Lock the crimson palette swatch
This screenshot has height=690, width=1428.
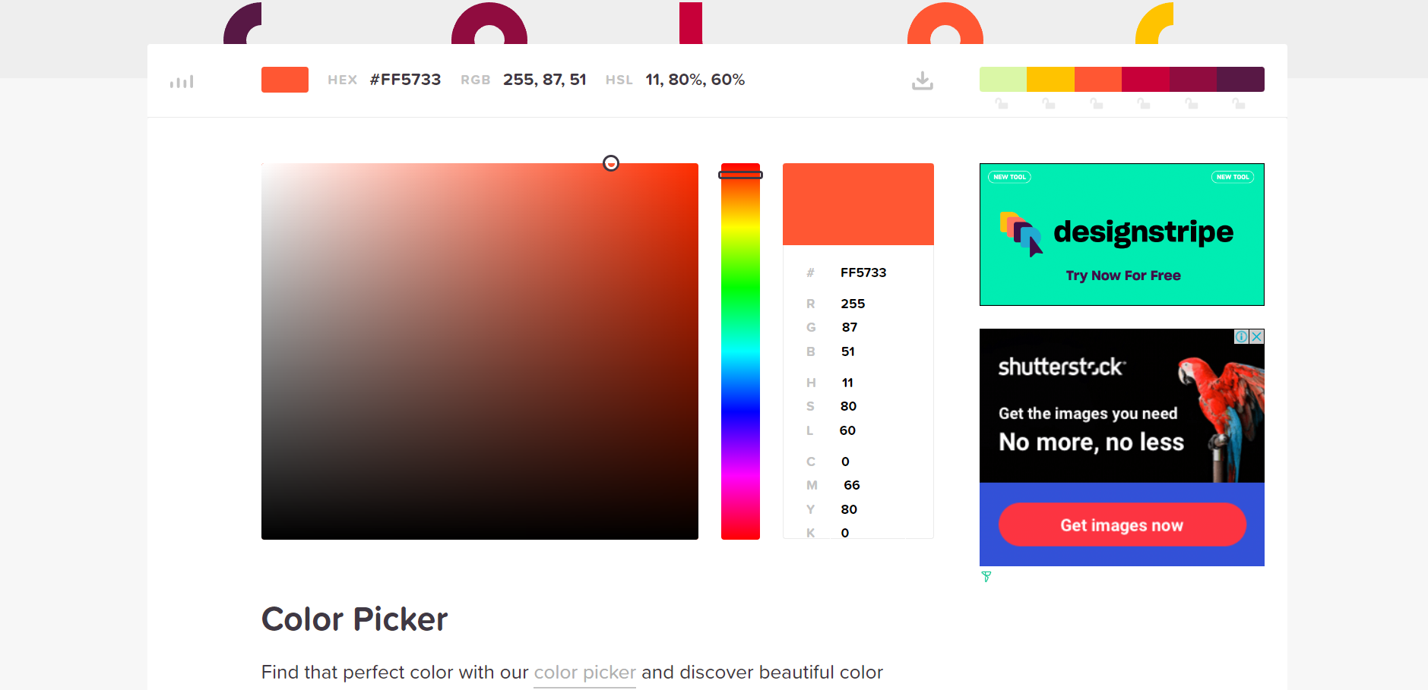pyautogui.click(x=1145, y=103)
